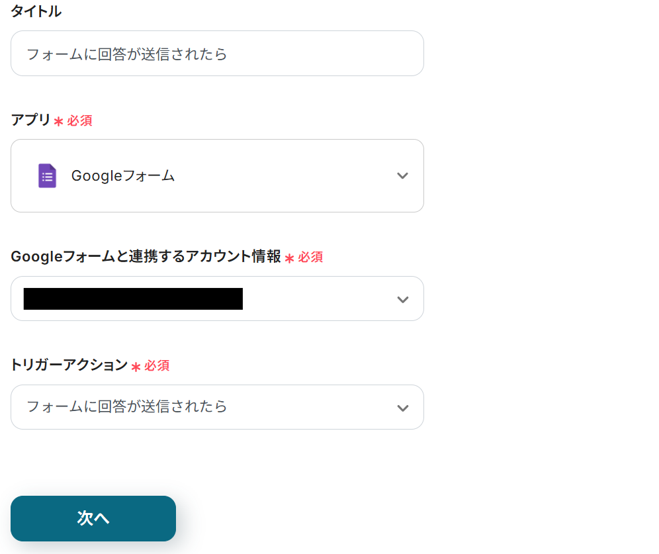Click the 必須 marker beside トリガーアクション
The height and width of the screenshot is (554, 659).
coord(157,366)
